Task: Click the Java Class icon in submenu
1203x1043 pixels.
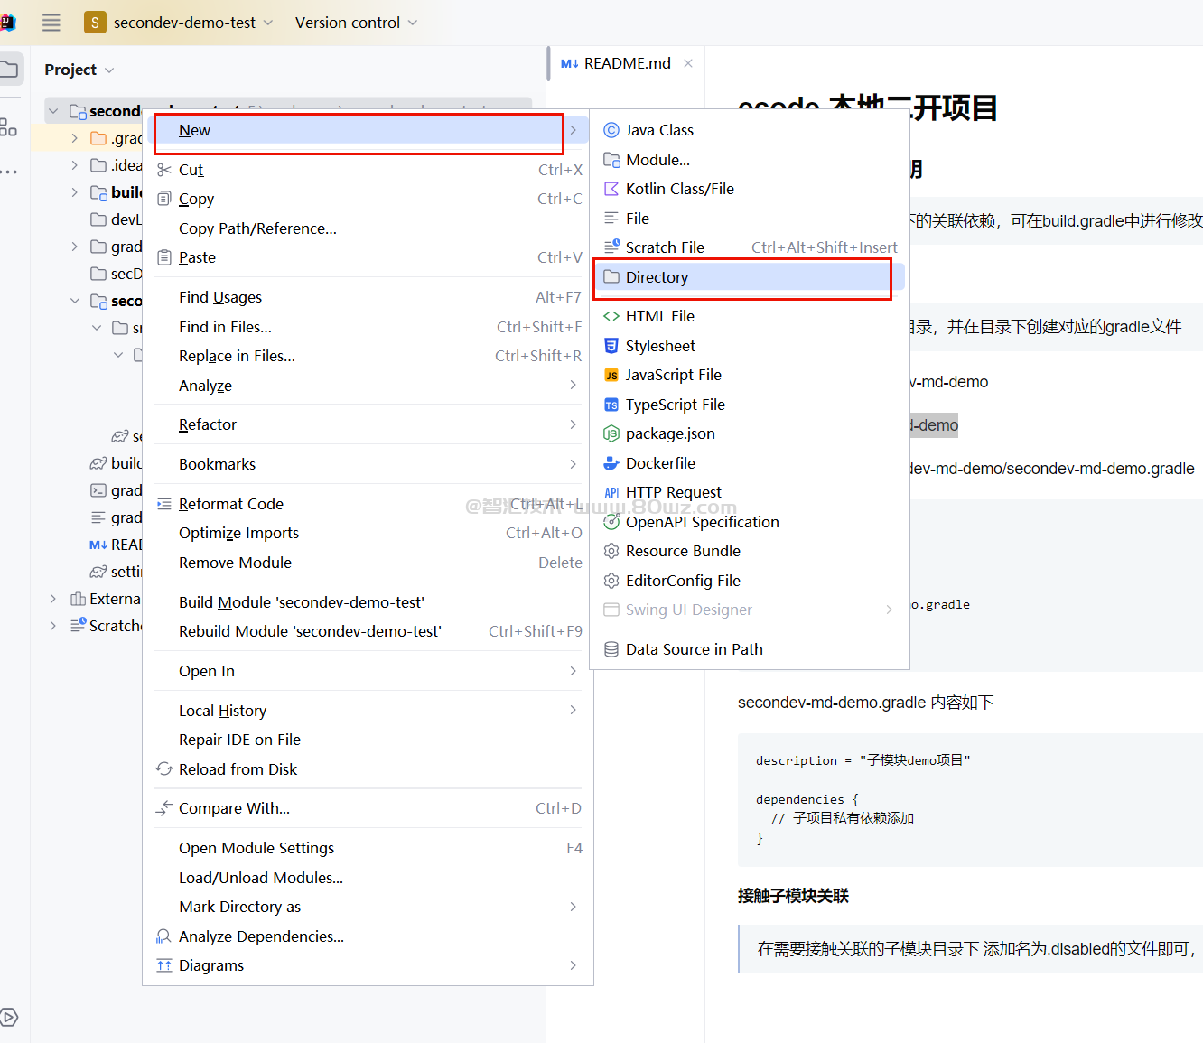Action: coord(611,130)
